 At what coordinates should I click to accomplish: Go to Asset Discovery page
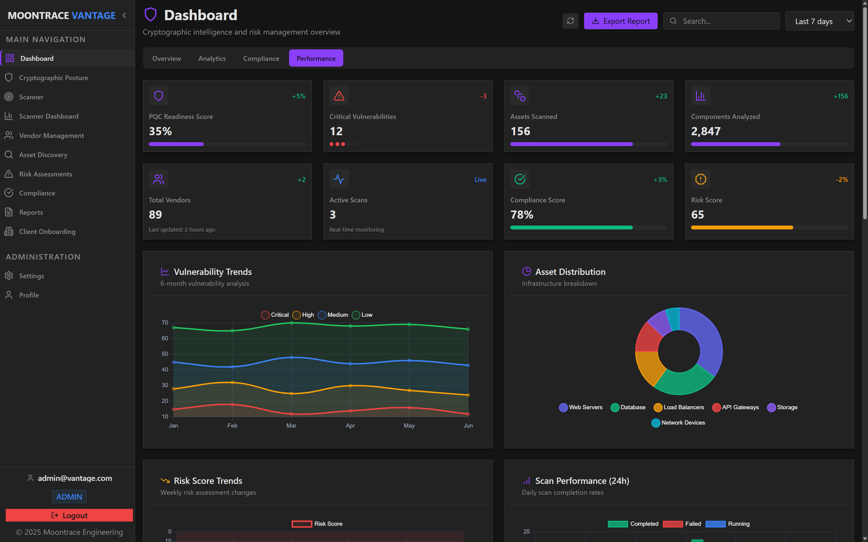(43, 155)
